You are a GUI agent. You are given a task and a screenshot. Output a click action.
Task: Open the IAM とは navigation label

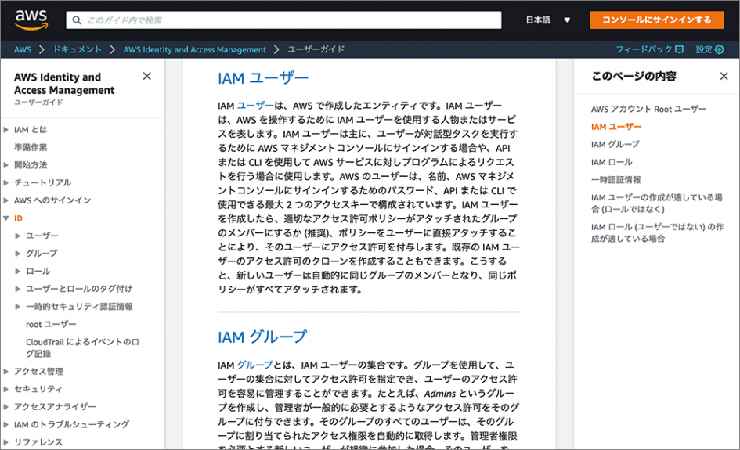(31, 130)
